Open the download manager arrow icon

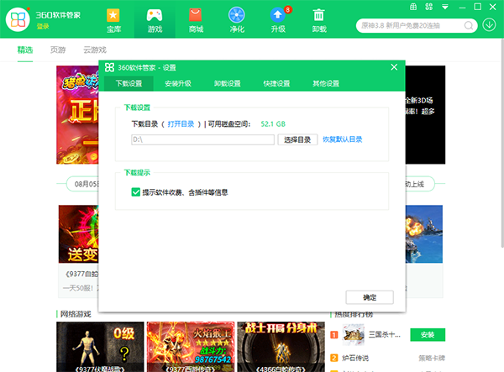point(490,24)
